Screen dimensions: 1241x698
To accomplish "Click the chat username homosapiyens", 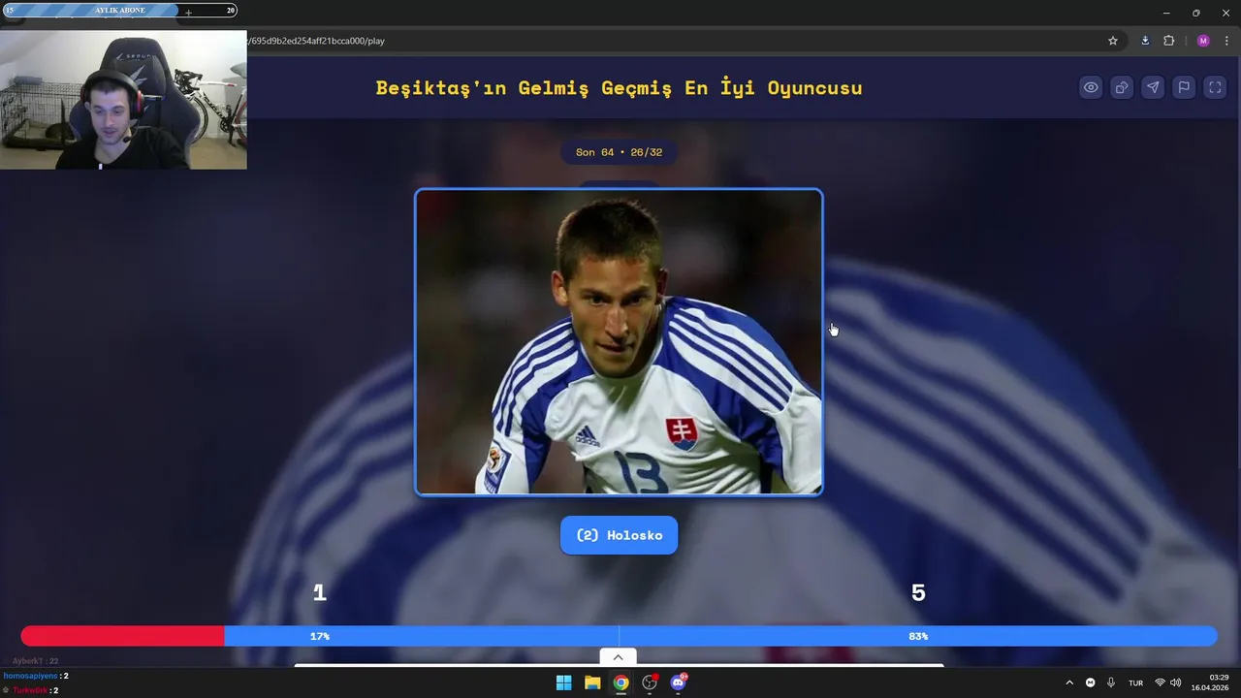I will pos(31,676).
